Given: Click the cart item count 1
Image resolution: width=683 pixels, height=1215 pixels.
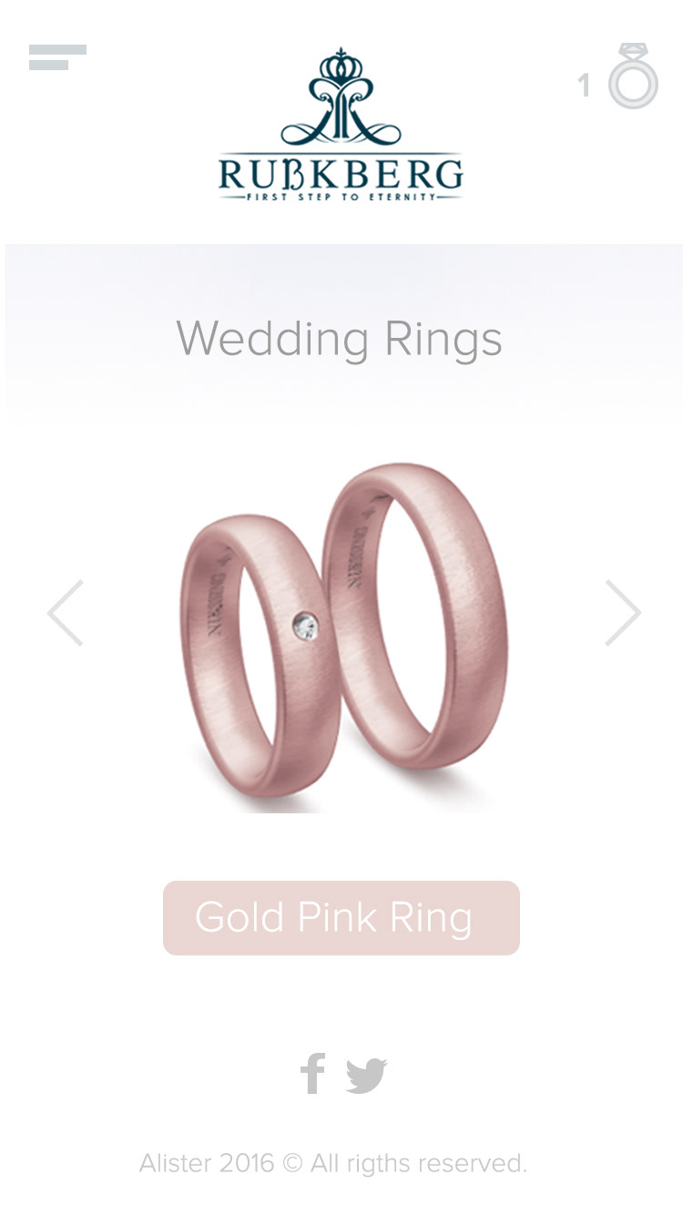Looking at the screenshot, I should 584,87.
